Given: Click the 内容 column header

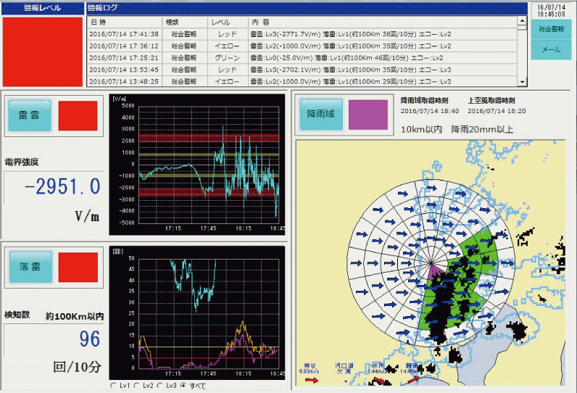Looking at the screenshot, I should click(x=383, y=22).
